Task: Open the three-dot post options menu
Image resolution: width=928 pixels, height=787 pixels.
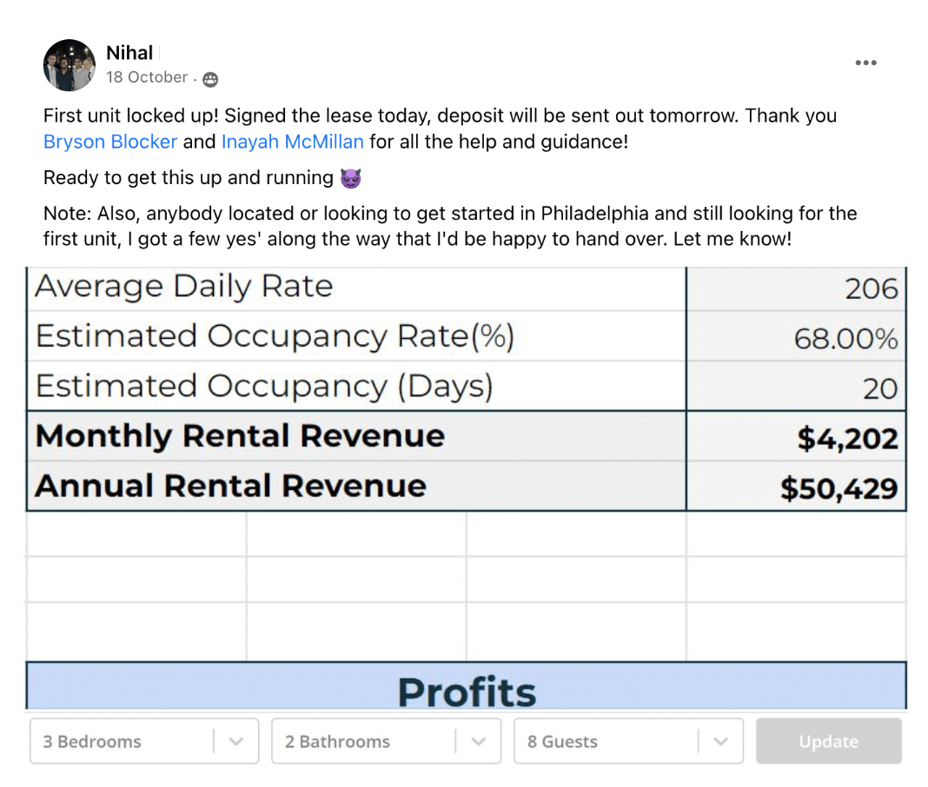Action: tap(865, 63)
